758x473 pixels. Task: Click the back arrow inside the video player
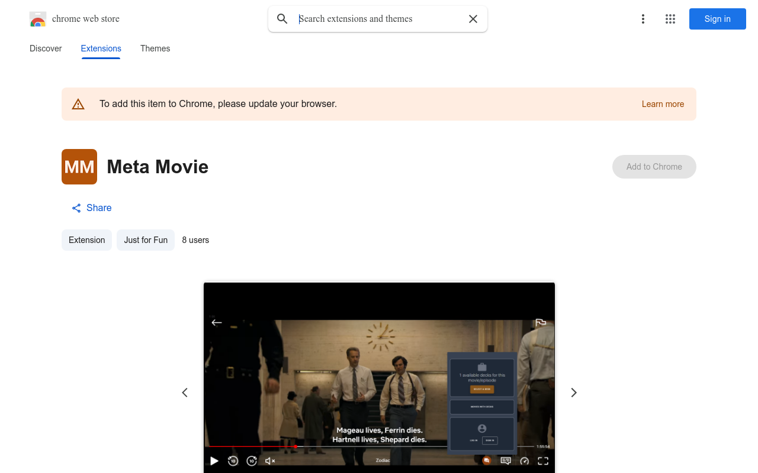pos(217,323)
